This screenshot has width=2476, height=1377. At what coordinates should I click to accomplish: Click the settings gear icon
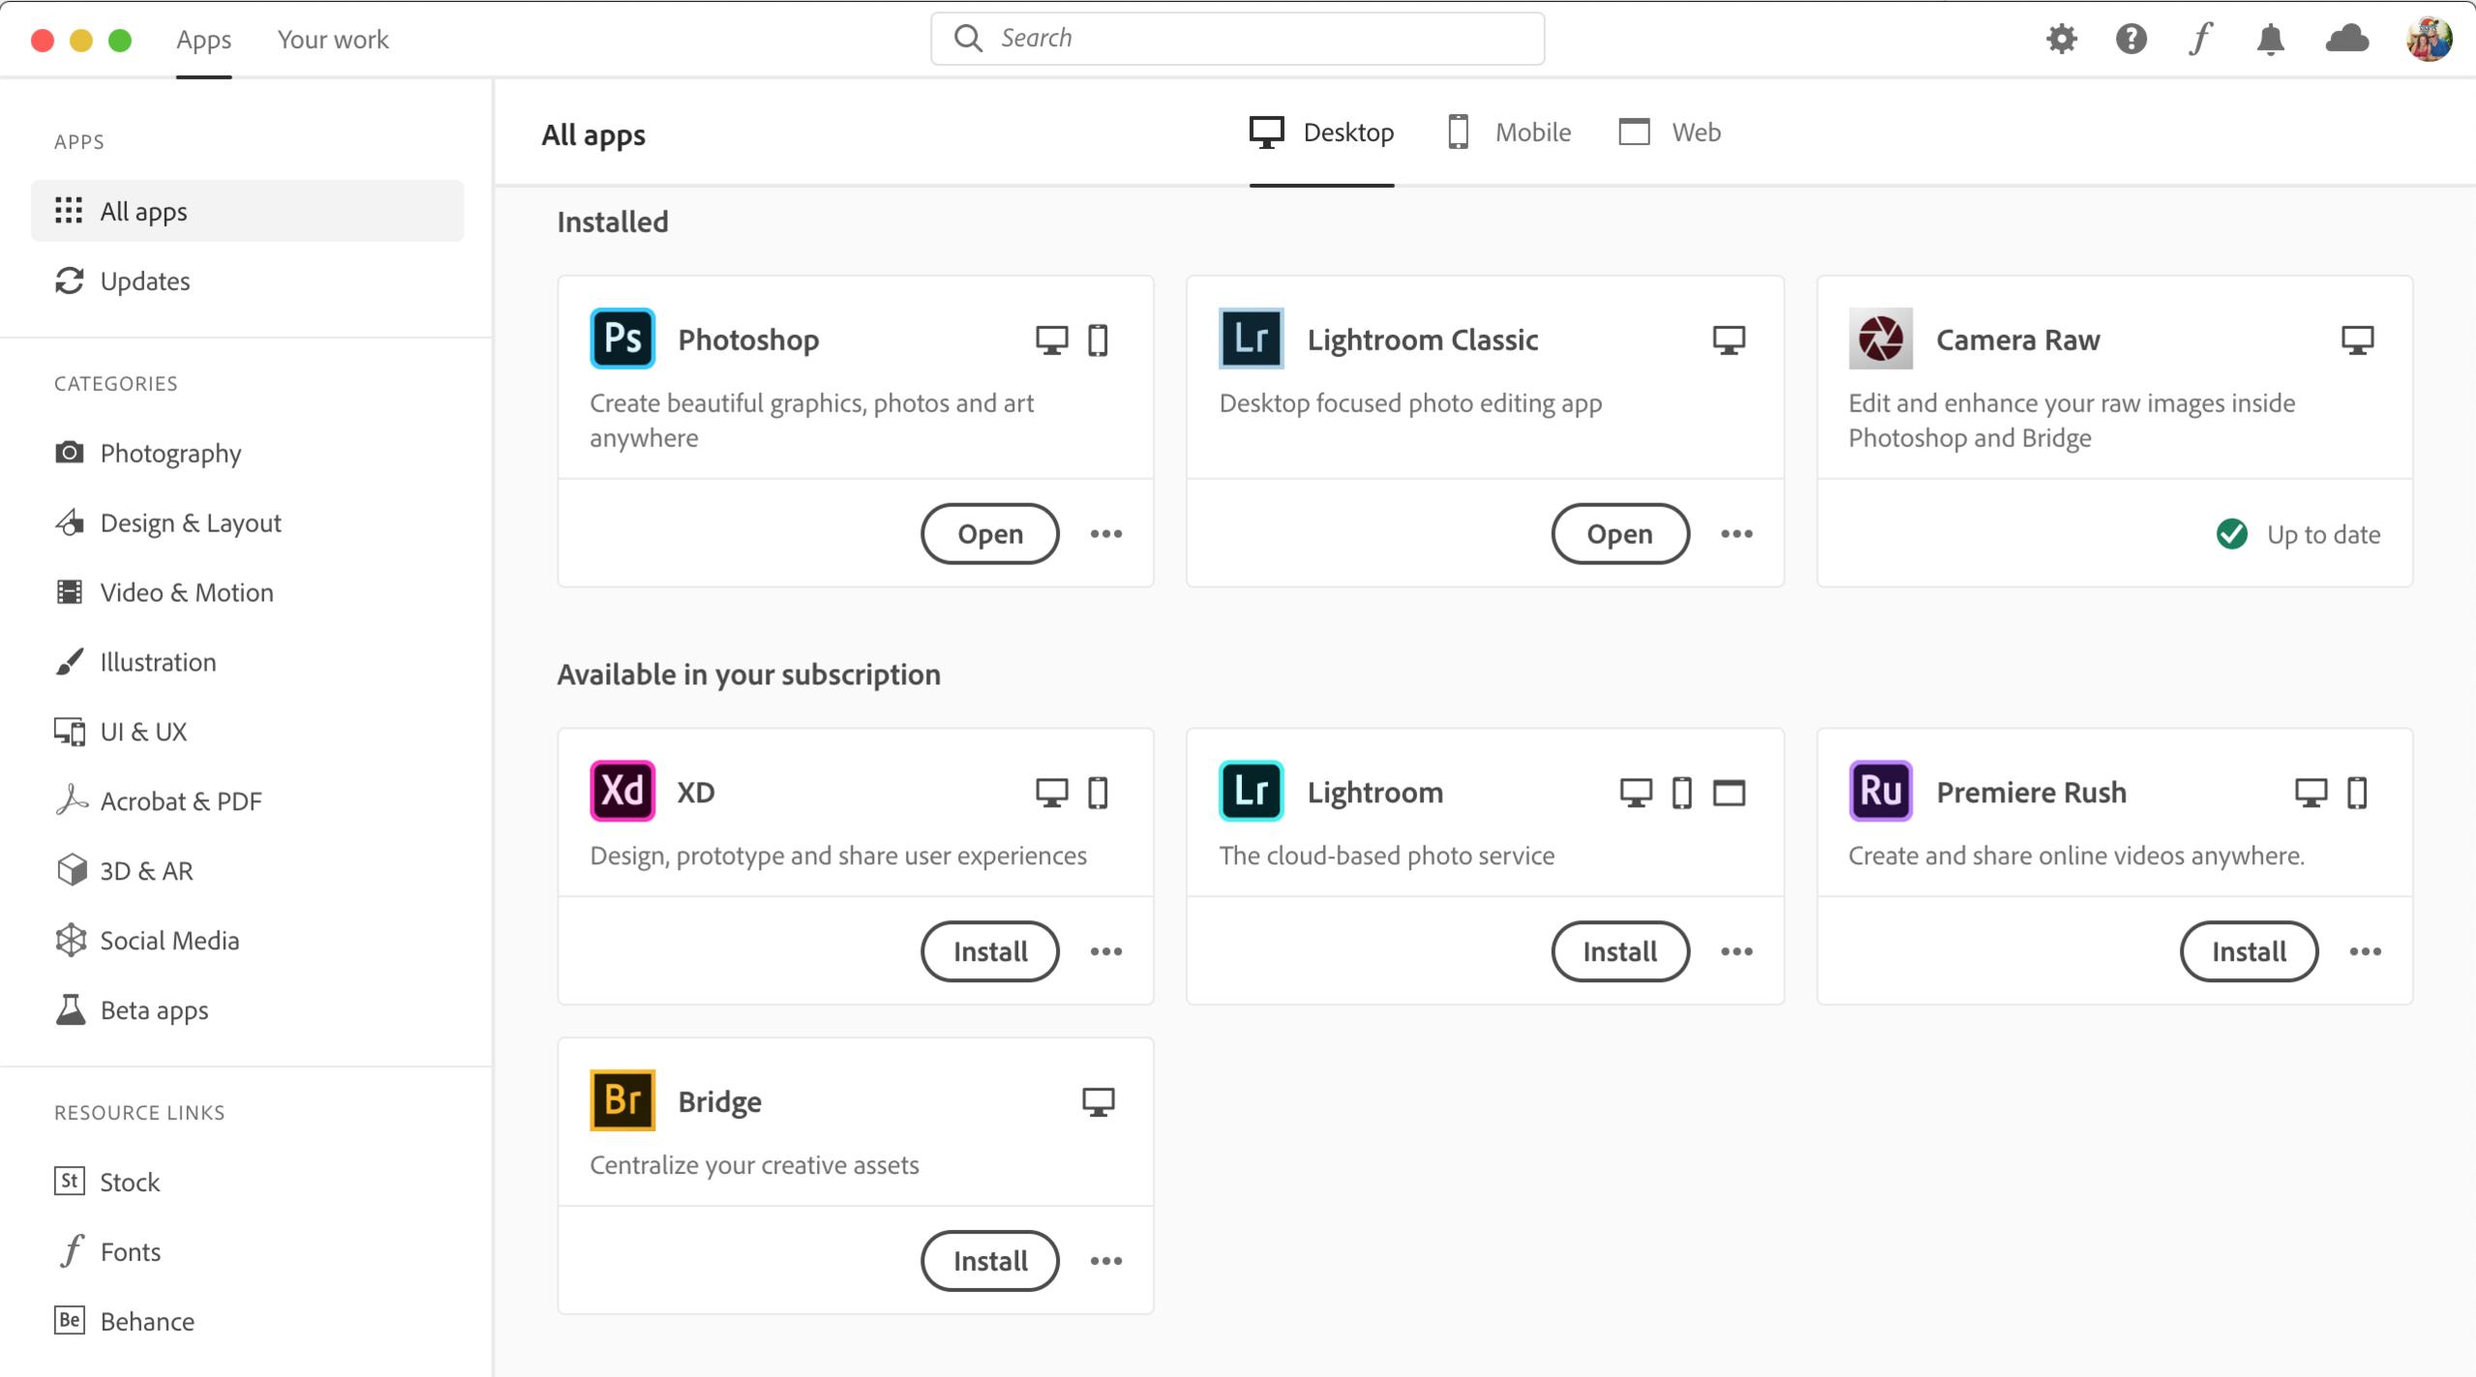(2061, 39)
